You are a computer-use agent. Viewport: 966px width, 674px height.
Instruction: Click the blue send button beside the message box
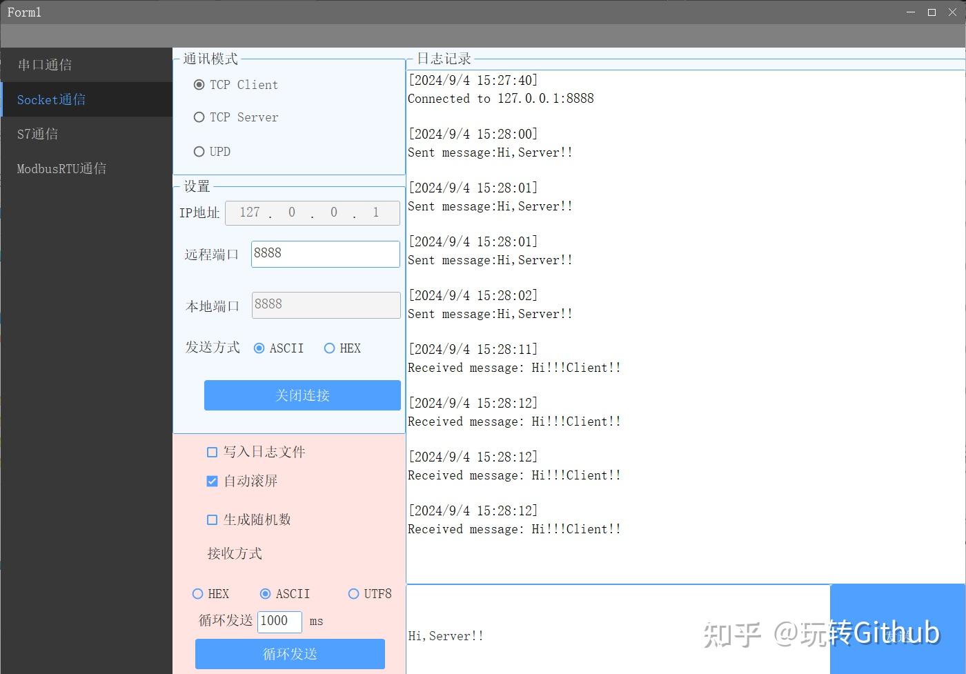coord(898,629)
